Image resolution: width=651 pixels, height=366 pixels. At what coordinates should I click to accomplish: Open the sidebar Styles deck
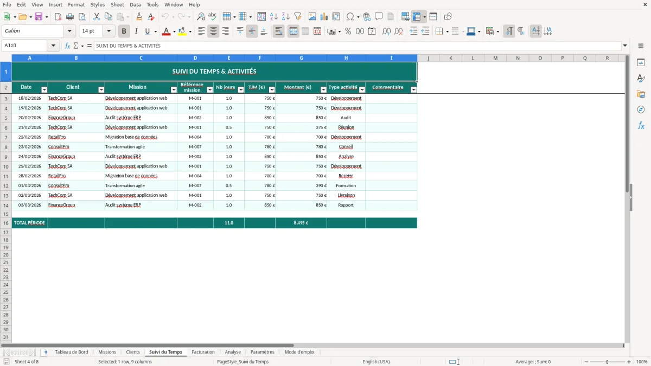pos(641,79)
